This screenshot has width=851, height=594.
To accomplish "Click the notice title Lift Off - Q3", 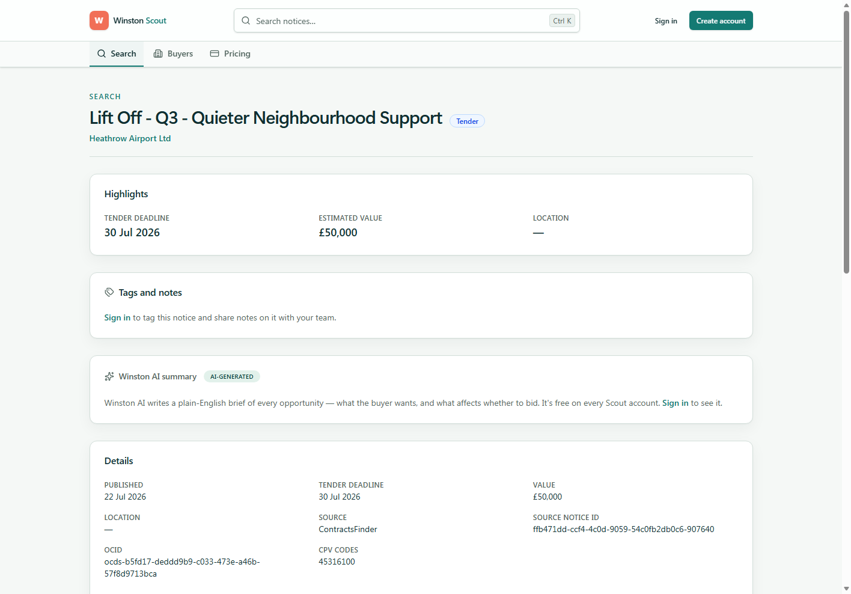I will pos(266,118).
